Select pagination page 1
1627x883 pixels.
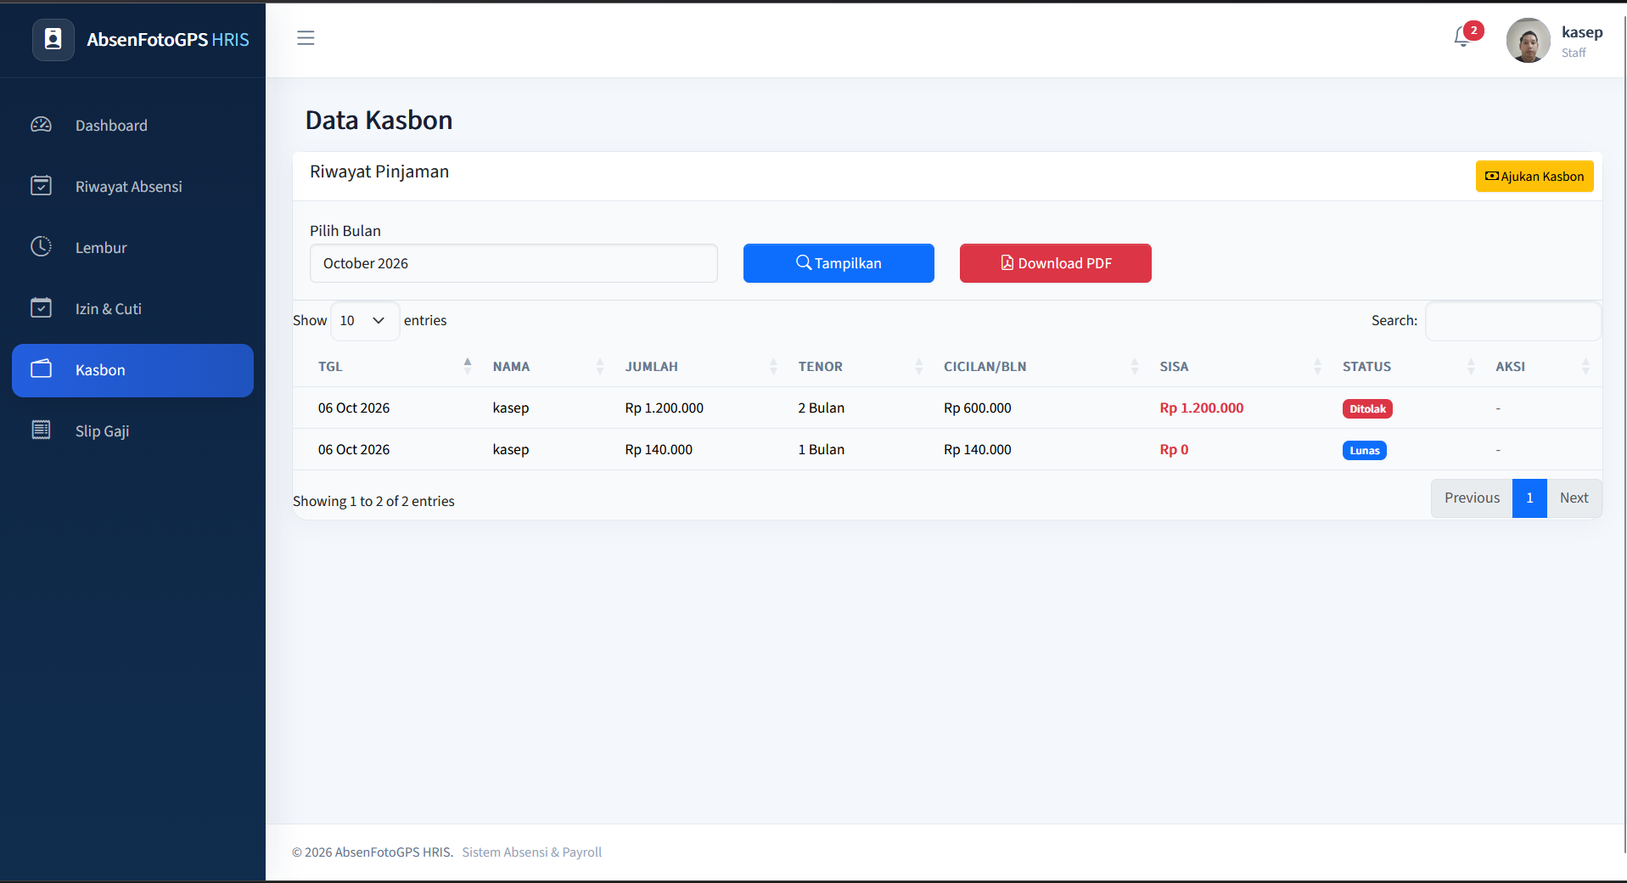point(1529,498)
